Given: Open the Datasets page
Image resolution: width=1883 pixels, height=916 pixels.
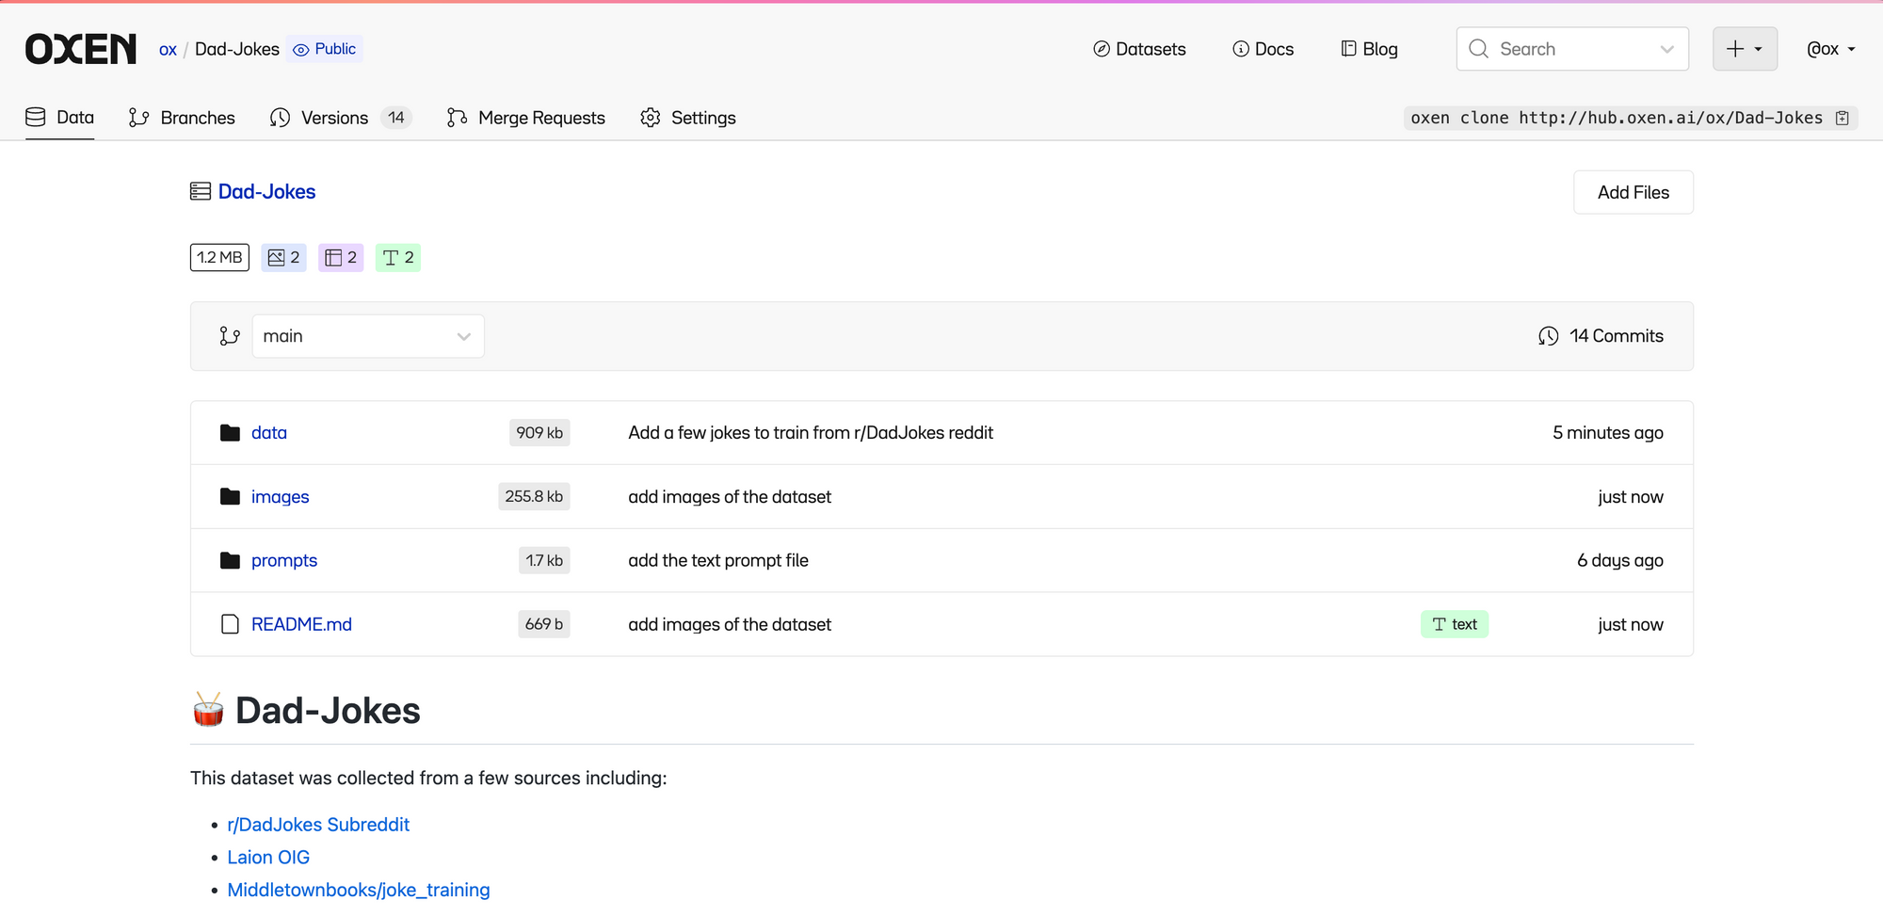Looking at the screenshot, I should pyautogui.click(x=1139, y=49).
